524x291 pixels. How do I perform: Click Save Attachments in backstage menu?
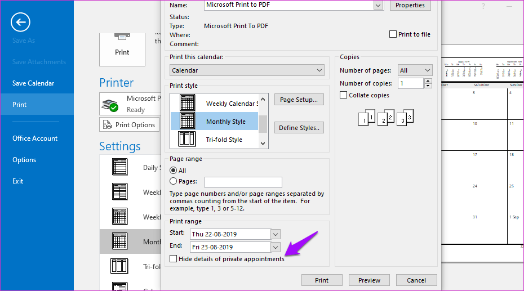(39, 62)
